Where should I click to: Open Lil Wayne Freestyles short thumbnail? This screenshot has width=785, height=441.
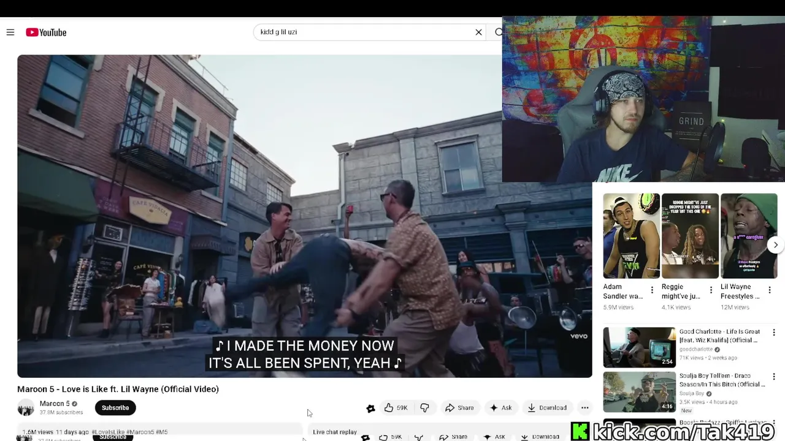pos(749,236)
